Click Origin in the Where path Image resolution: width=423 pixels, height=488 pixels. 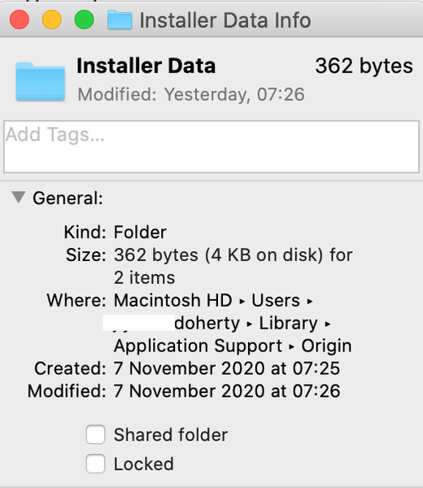coord(326,346)
